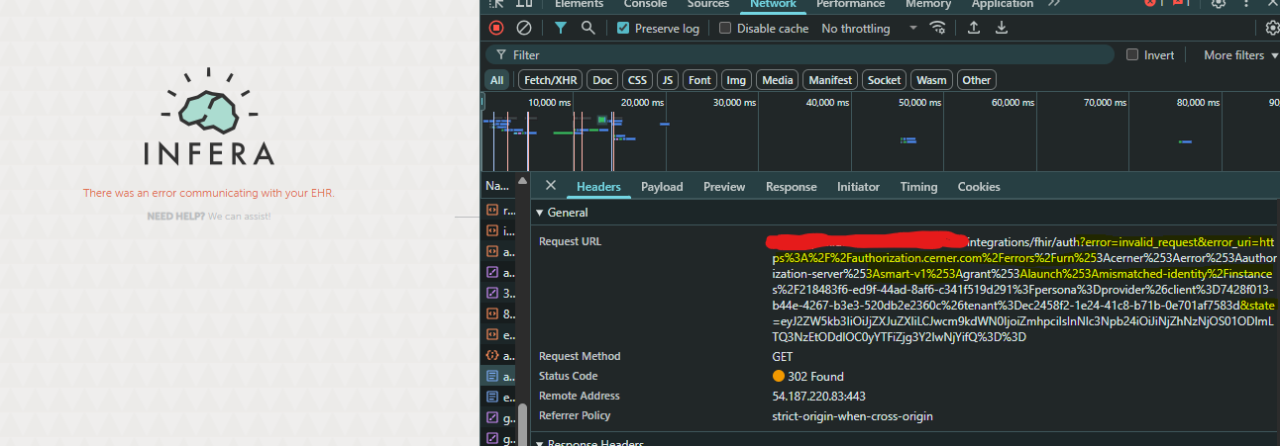Click remote address 54.187.220.83:443

coord(818,396)
